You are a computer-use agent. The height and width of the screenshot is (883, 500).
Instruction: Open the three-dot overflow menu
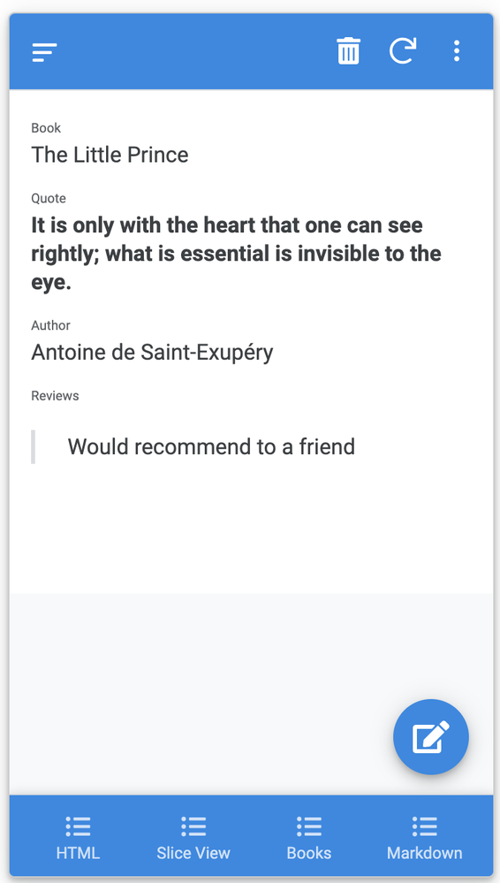tap(457, 51)
